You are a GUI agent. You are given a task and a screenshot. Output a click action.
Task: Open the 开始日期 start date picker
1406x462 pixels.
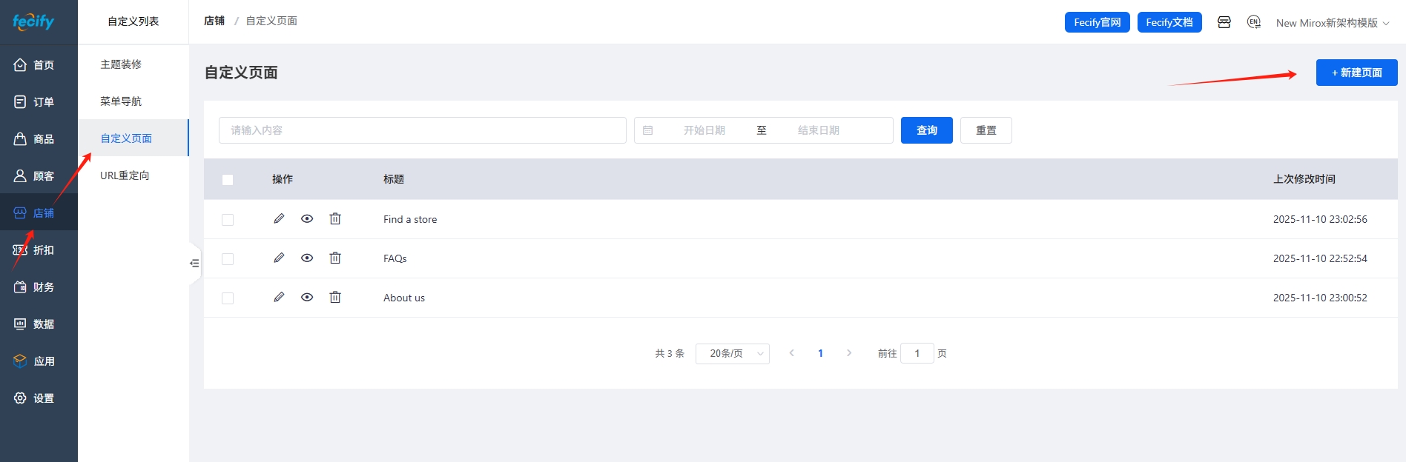pos(704,130)
